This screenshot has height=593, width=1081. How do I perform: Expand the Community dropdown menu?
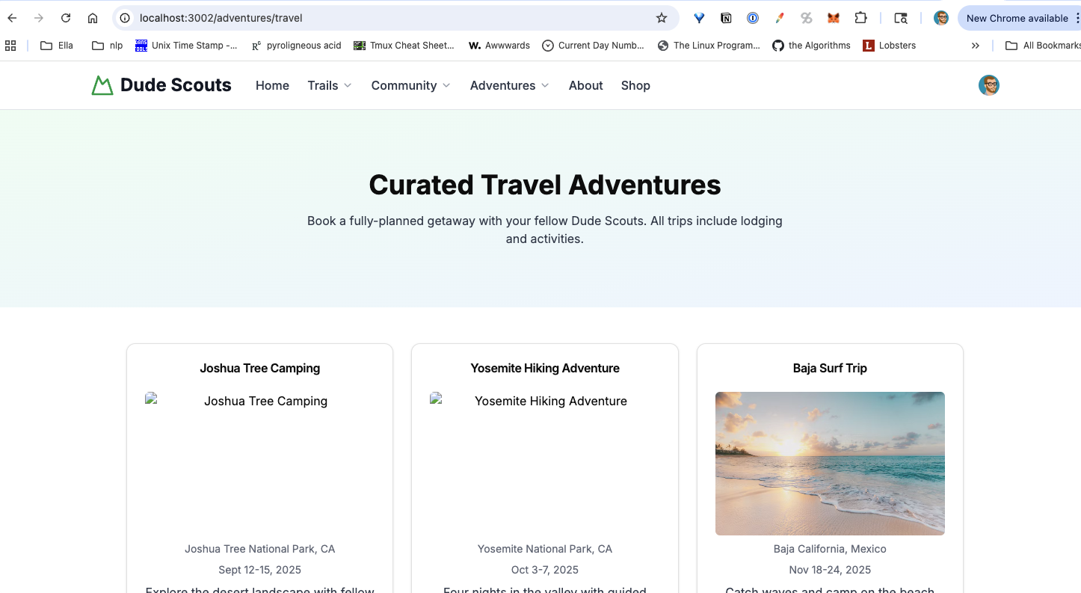pos(411,85)
